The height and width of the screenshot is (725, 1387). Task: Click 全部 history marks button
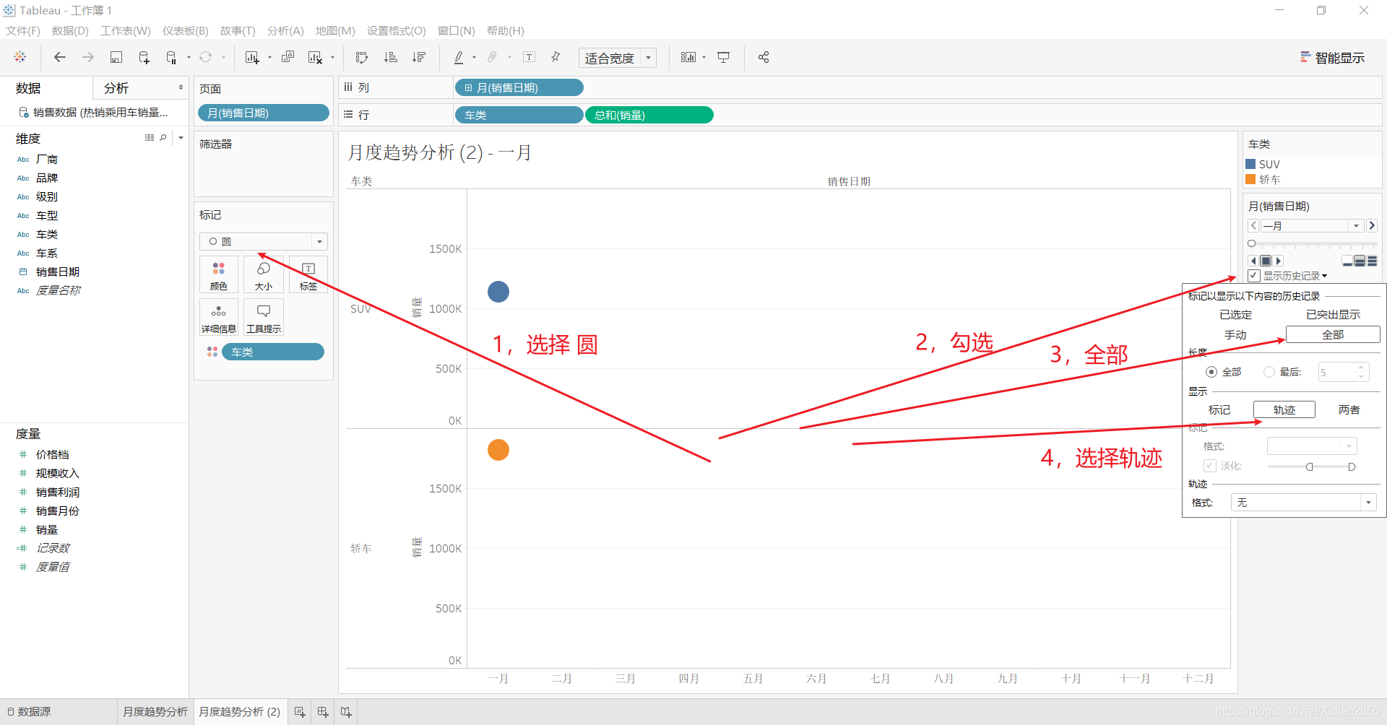pyautogui.click(x=1333, y=335)
